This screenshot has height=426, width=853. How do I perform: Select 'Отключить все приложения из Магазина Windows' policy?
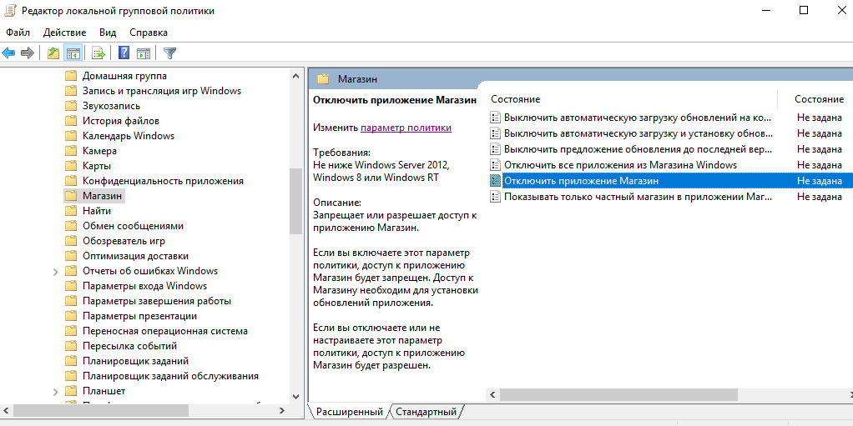[620, 165]
